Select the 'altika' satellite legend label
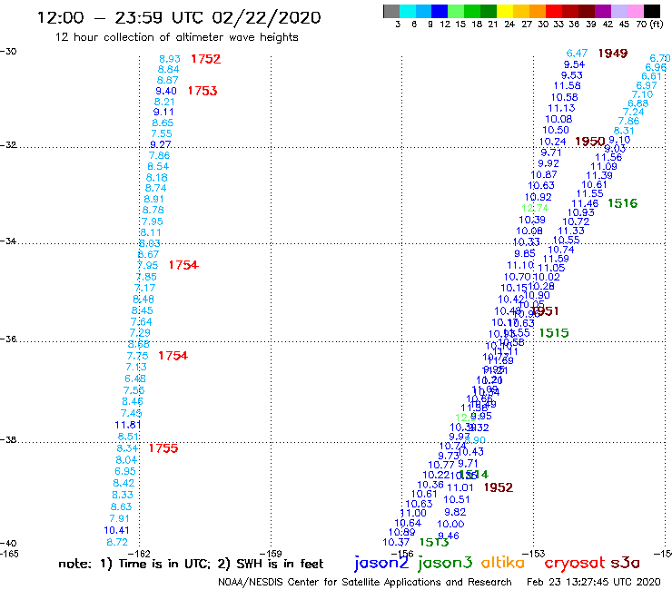 point(503,563)
